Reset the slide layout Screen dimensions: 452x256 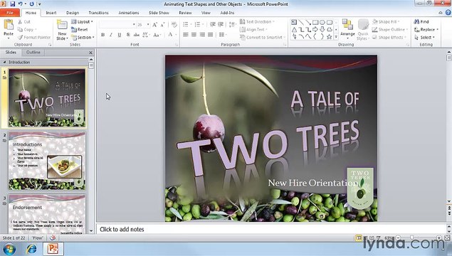coord(80,30)
